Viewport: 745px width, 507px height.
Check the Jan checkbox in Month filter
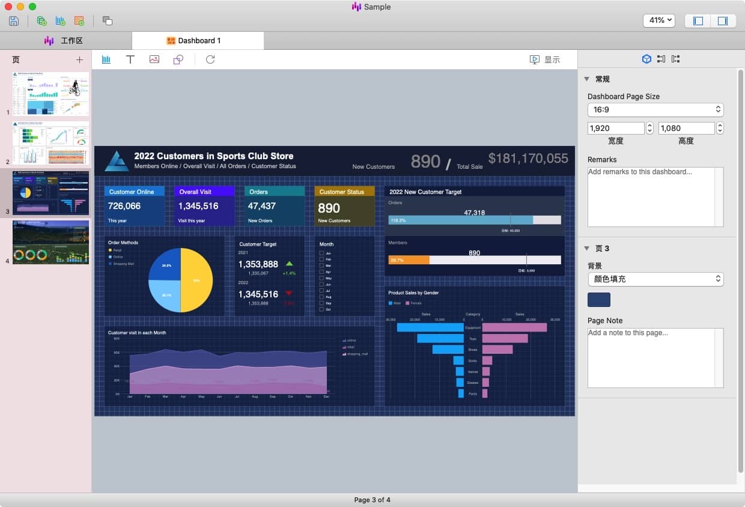322,253
